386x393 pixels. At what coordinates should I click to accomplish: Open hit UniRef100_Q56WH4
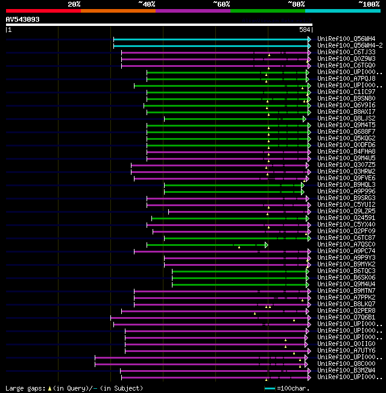click(346, 39)
